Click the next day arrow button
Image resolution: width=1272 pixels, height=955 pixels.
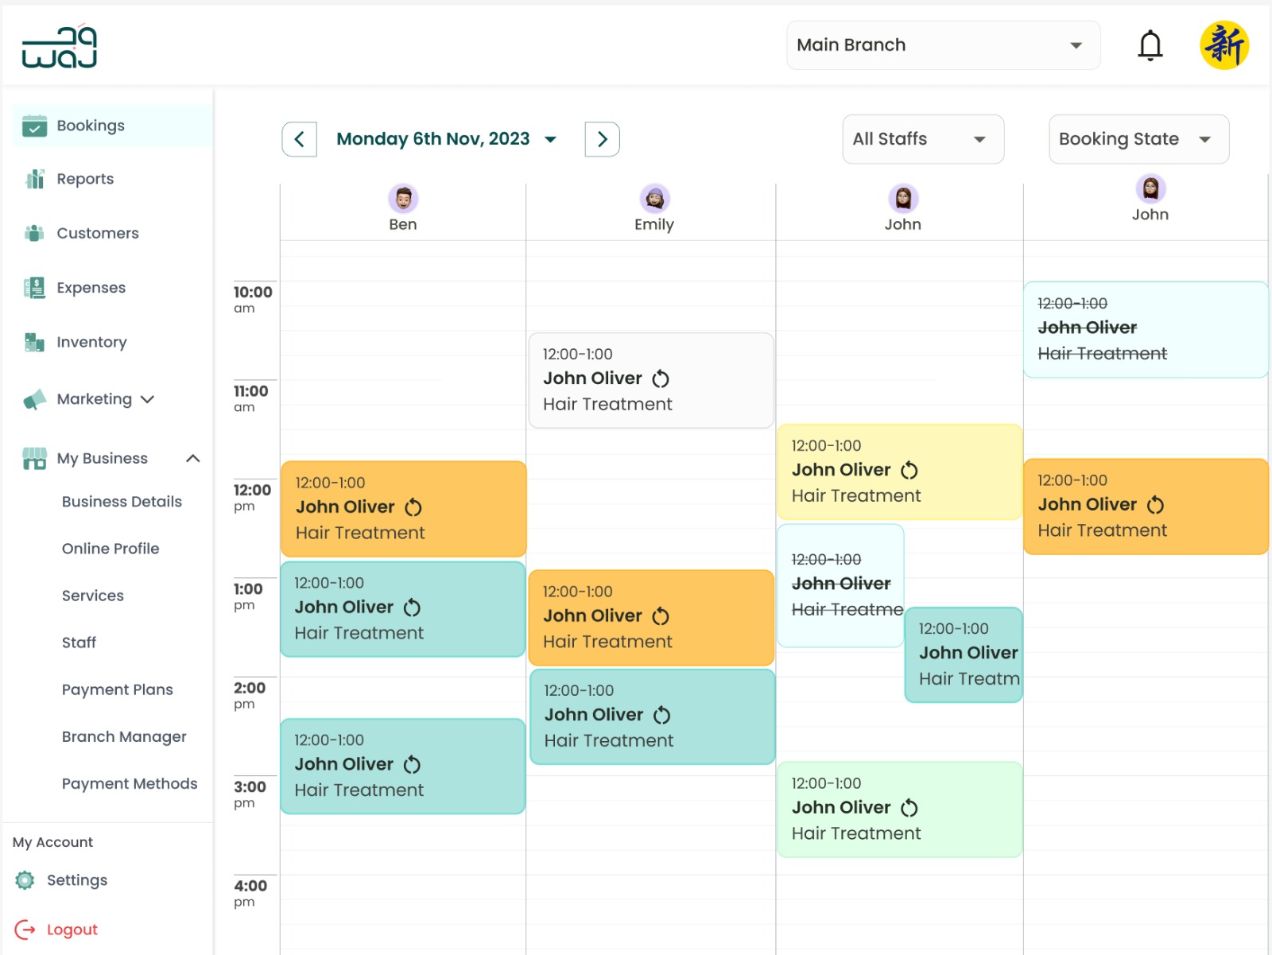(602, 139)
